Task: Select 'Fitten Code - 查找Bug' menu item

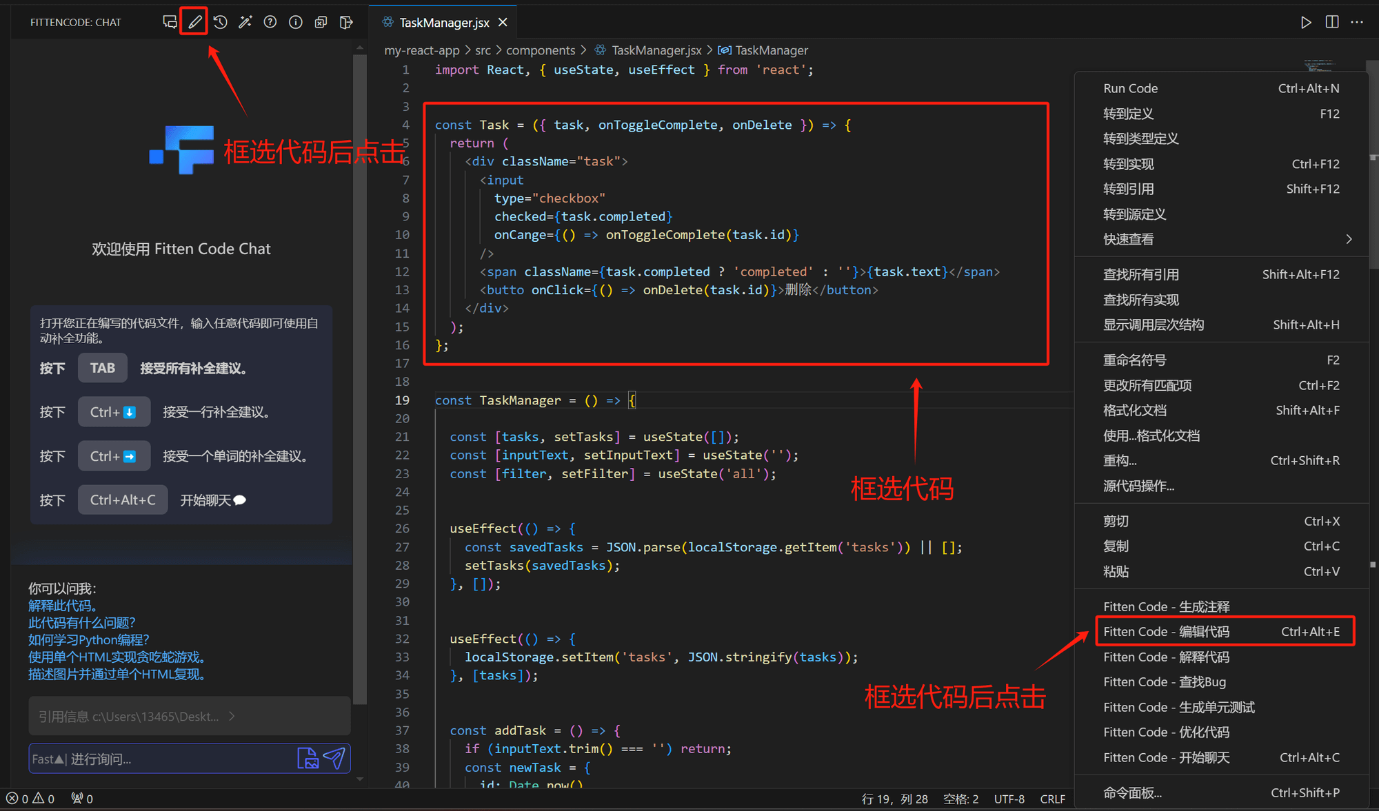Action: click(x=1221, y=681)
